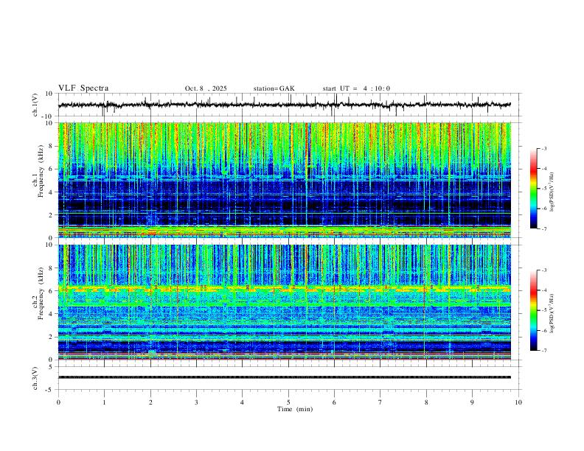
Task: Click the time axis tick label "3"
Action: click(196, 402)
